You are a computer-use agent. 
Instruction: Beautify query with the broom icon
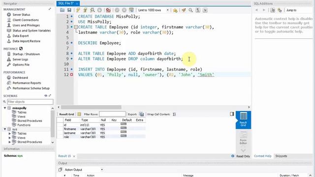click(184, 10)
